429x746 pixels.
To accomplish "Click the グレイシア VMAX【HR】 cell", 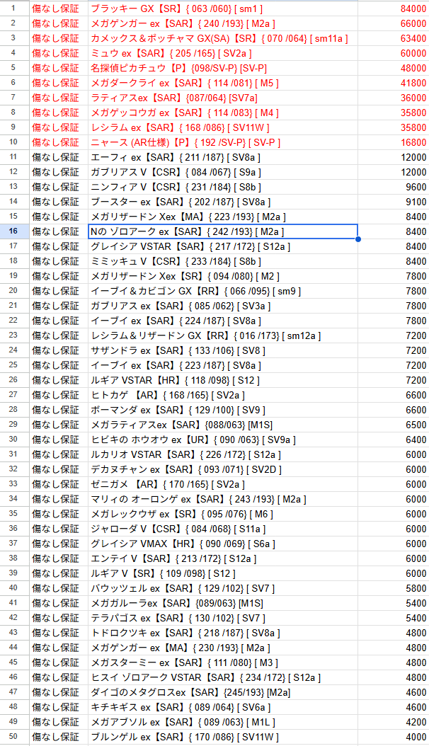I will (222, 544).
